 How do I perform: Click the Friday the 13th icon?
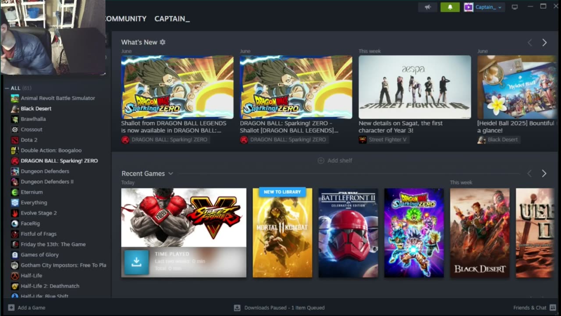15,244
